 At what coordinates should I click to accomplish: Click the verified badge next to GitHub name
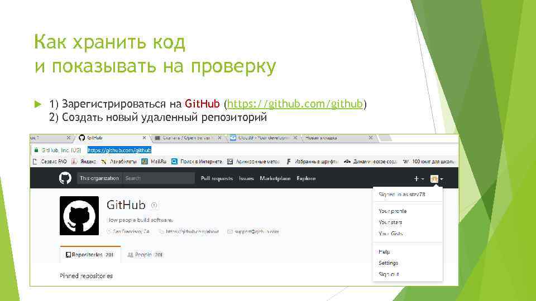pos(154,205)
